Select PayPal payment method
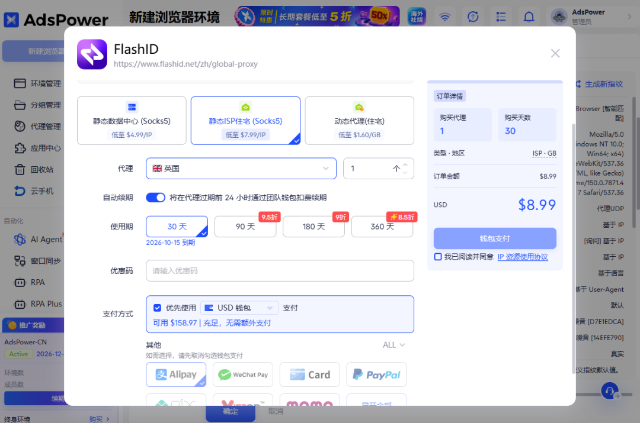The height and width of the screenshot is (423, 640). tap(376, 374)
